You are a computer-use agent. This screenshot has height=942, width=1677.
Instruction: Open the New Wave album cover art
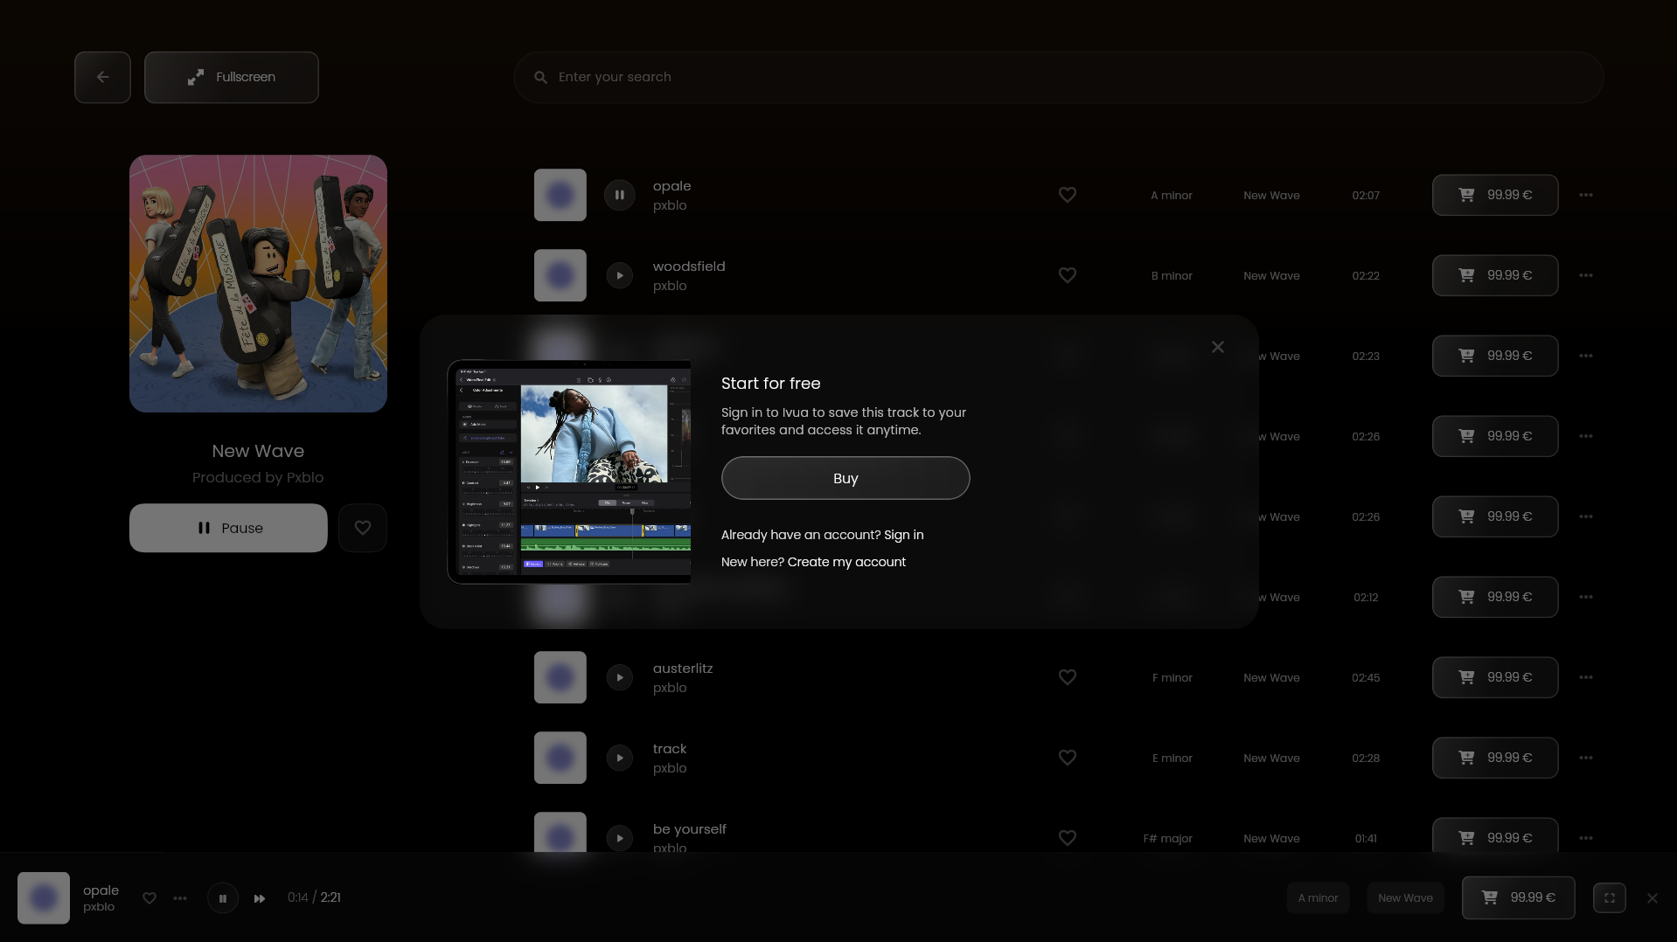pyautogui.click(x=258, y=284)
